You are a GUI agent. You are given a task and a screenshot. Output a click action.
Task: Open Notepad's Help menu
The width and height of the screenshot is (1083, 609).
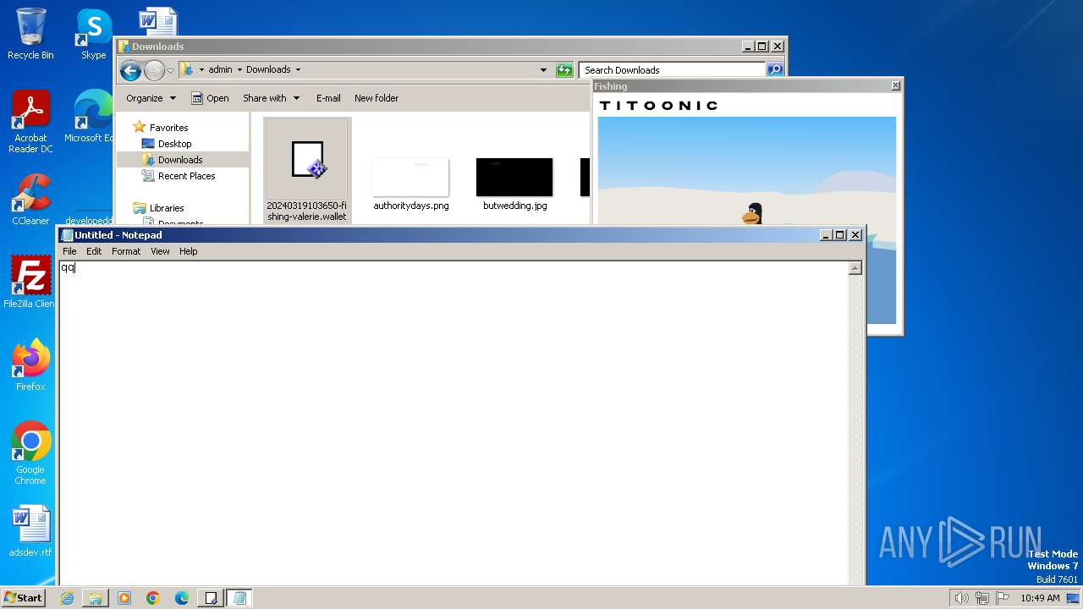click(x=188, y=251)
